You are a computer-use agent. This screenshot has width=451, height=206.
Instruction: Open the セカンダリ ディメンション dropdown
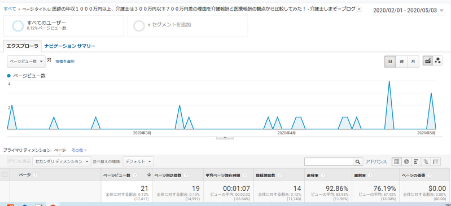(x=62, y=161)
